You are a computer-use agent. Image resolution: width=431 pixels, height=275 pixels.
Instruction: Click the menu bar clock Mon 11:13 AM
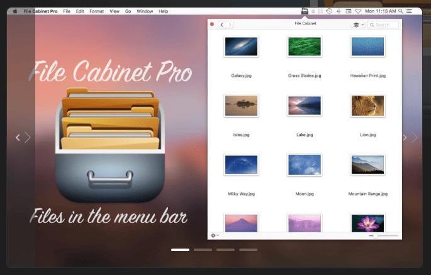pos(381,11)
